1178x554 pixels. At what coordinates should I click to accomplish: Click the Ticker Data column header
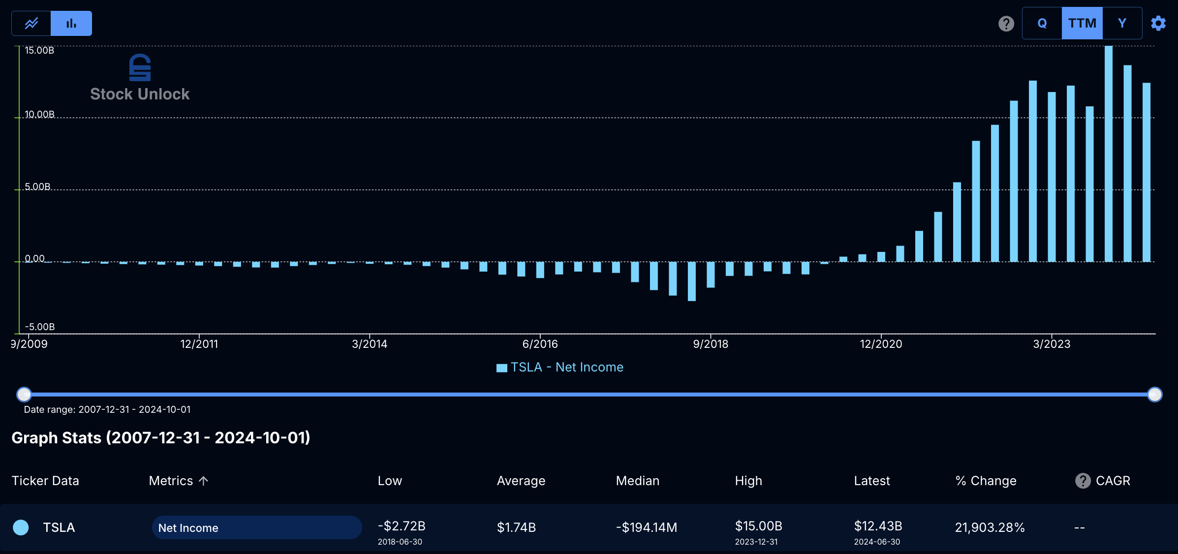[45, 481]
